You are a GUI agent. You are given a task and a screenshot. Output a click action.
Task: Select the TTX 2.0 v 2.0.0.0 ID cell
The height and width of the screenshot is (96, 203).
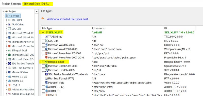[x=173, y=37]
